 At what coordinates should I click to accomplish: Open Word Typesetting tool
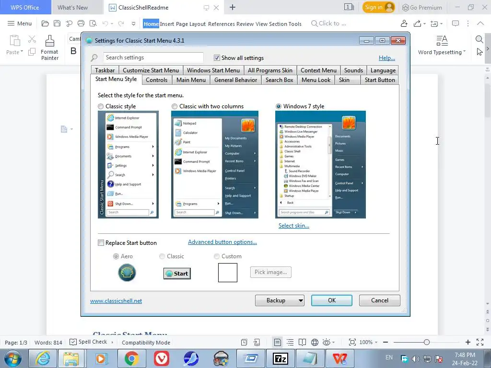pyautogui.click(x=442, y=46)
